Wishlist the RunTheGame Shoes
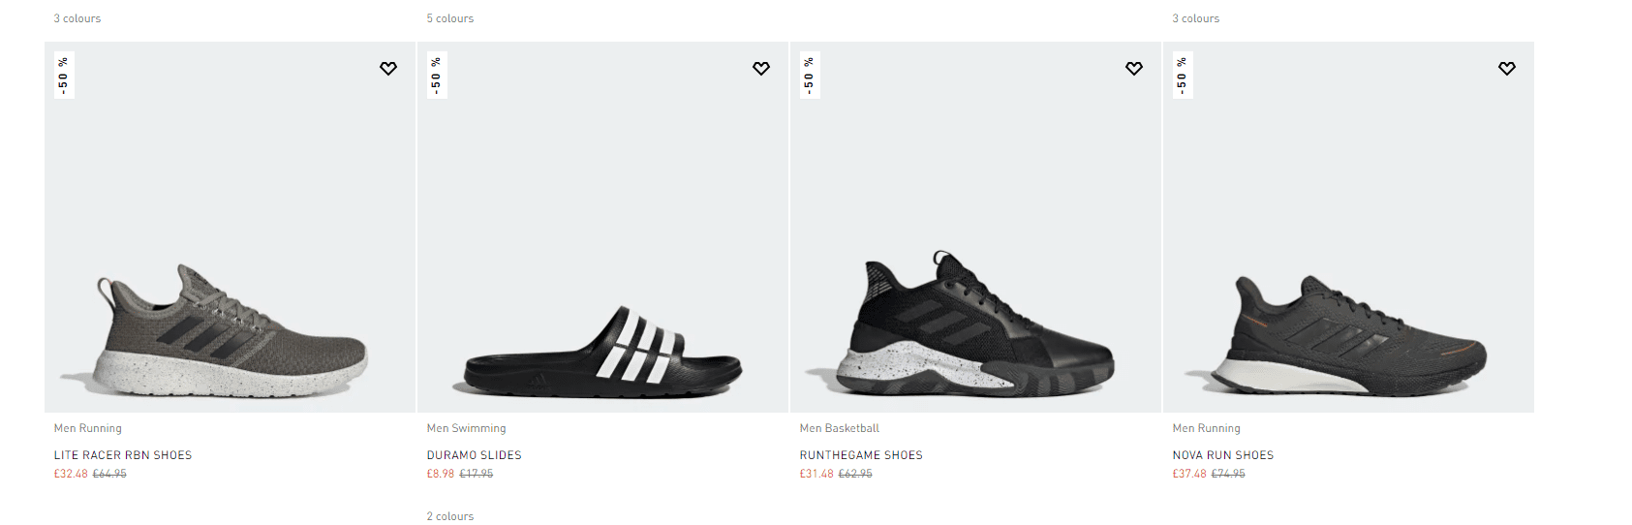 1134,69
